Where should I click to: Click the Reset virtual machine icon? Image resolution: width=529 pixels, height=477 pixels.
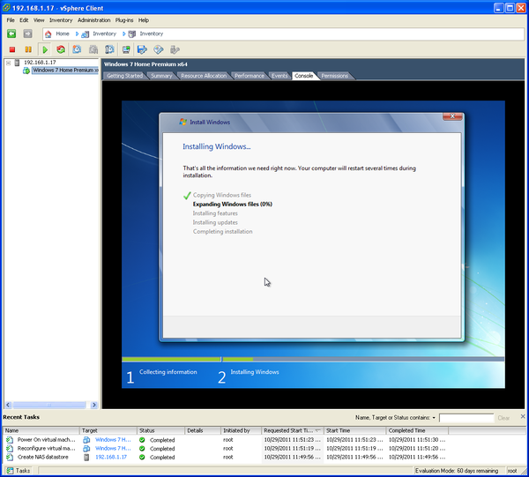[60, 49]
